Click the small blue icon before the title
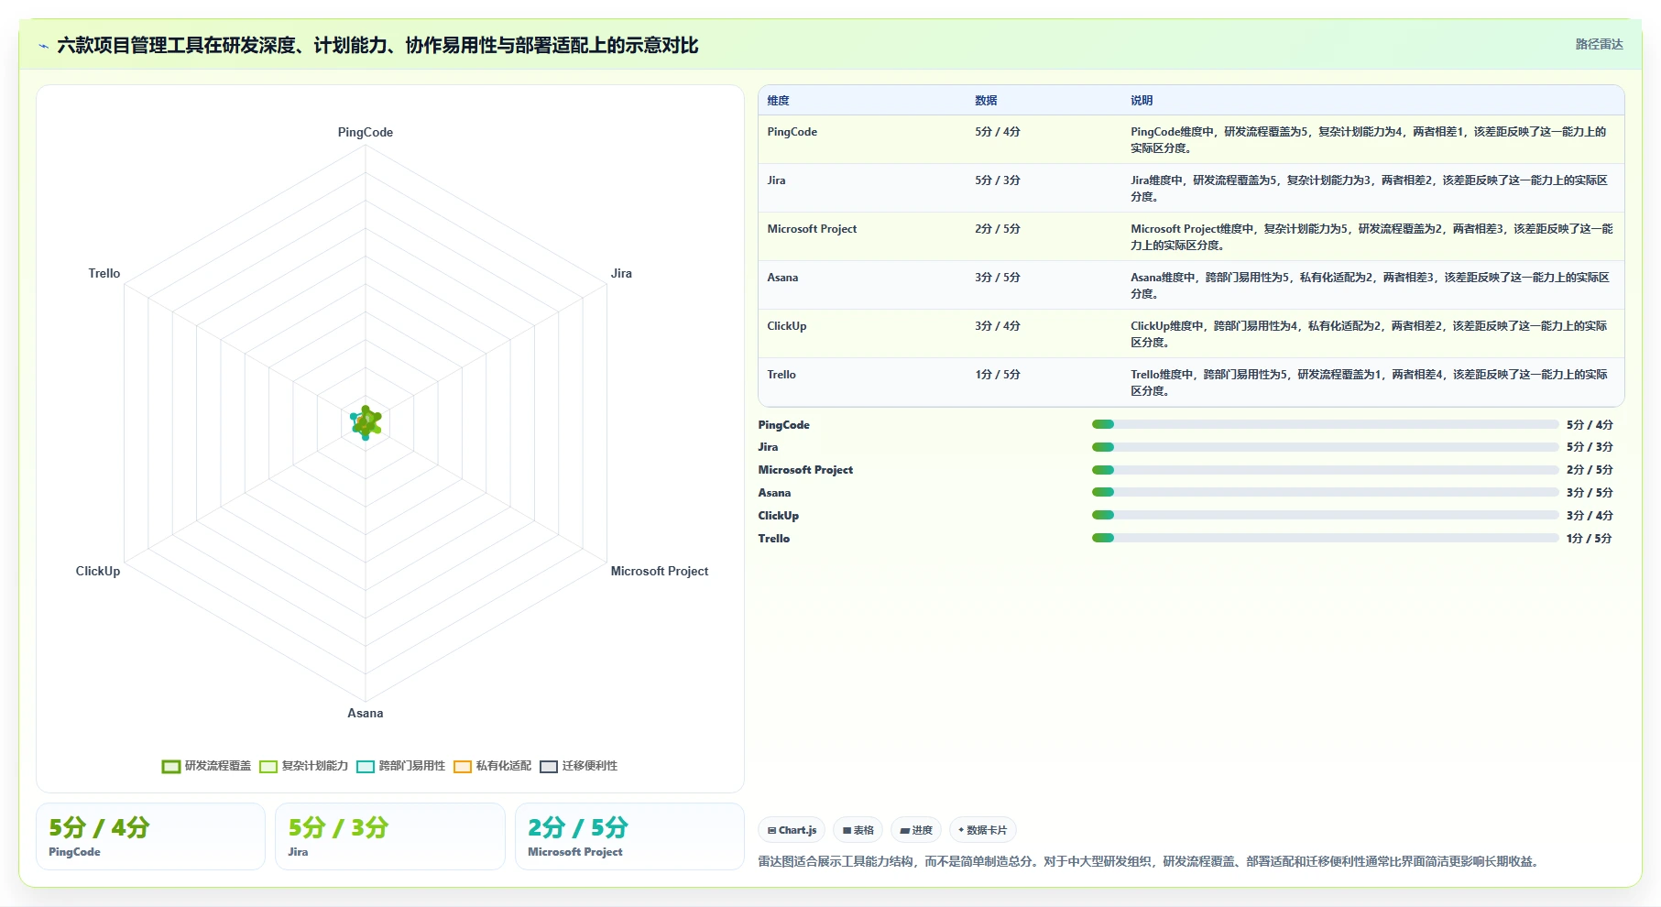Viewport: 1661px width, 907px height. coord(43,46)
